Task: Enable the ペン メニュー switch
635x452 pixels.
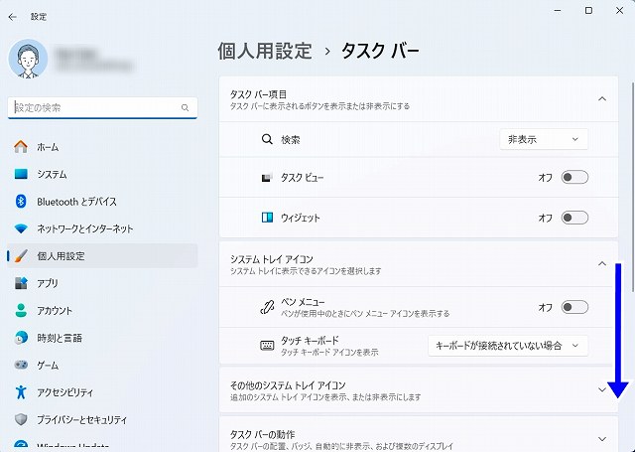Action: [574, 307]
